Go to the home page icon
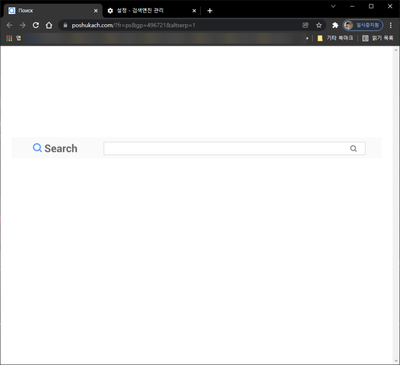Image resolution: width=400 pixels, height=365 pixels. (49, 25)
